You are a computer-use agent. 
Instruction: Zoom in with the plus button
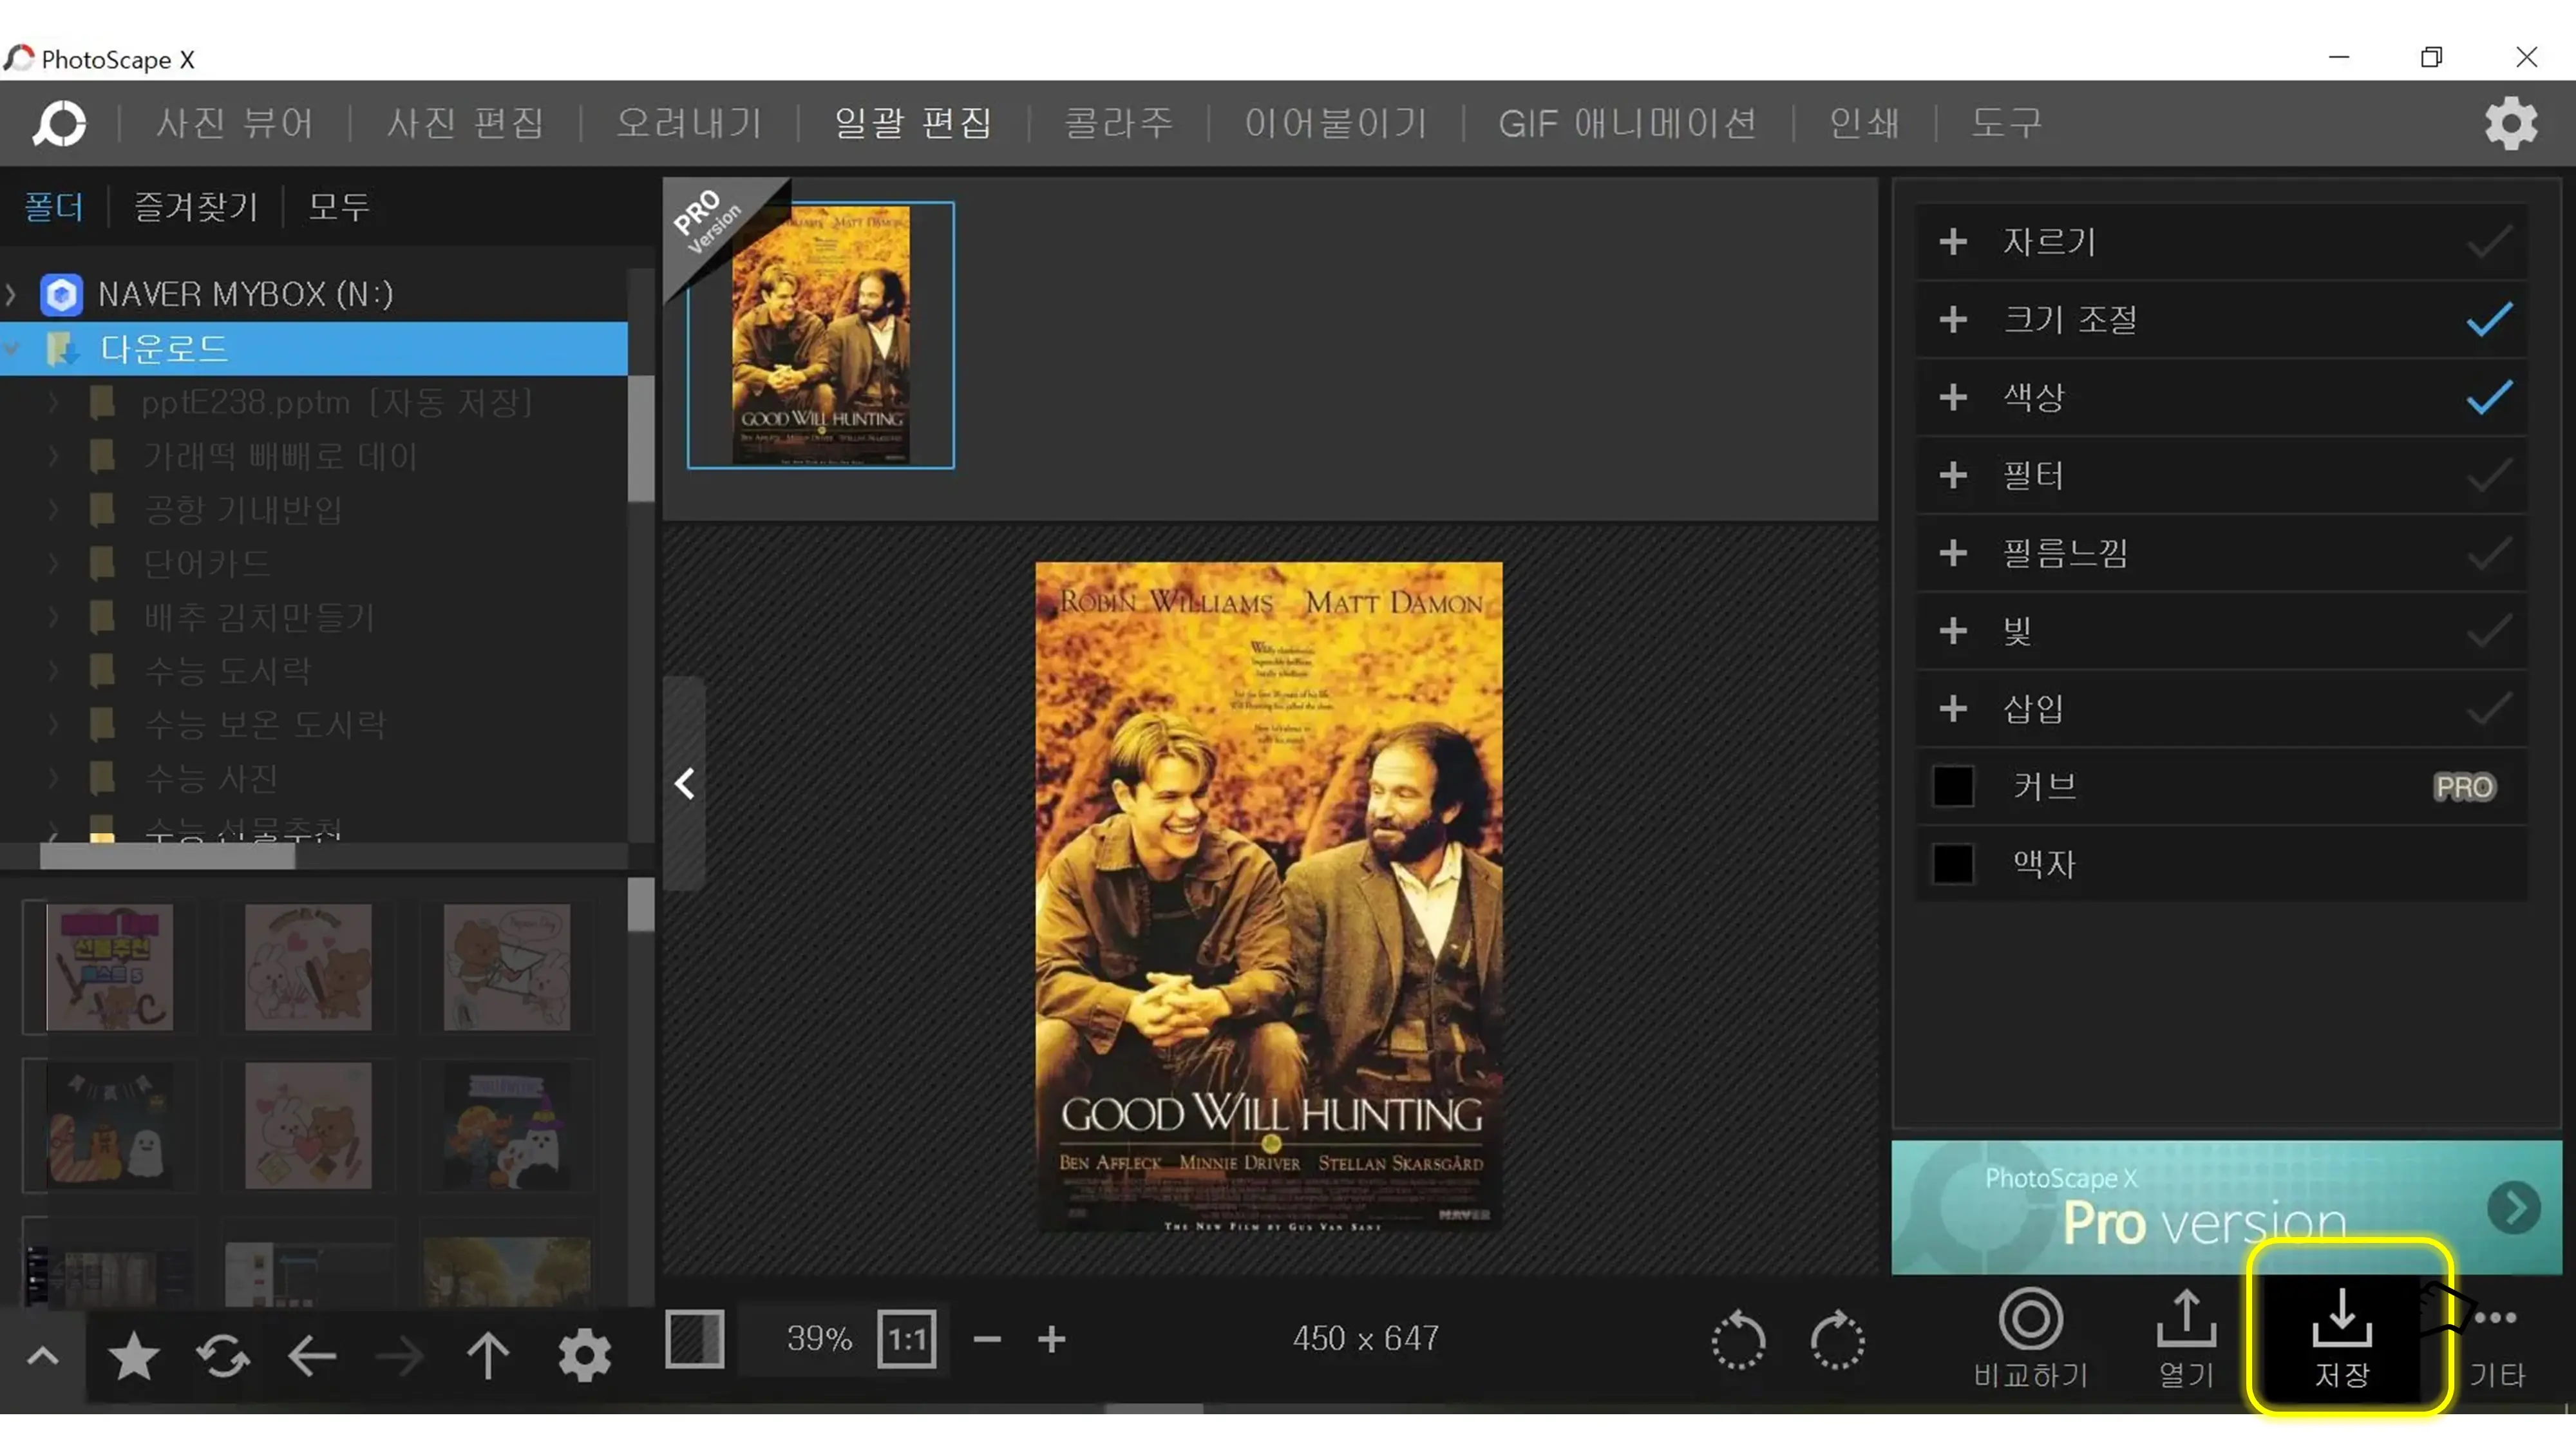click(x=1051, y=1339)
